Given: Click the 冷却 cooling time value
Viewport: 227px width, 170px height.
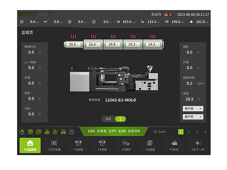Looking at the screenshot, I should 31,114.
